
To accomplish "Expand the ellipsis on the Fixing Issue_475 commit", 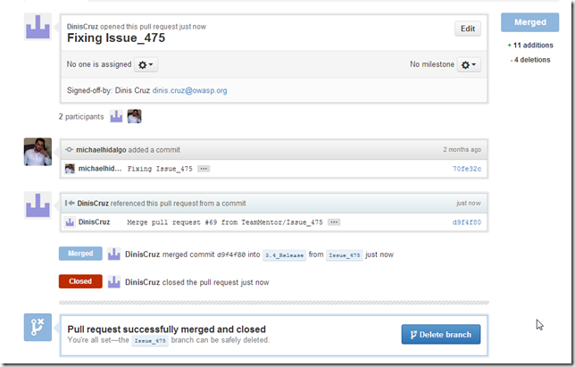I will pyautogui.click(x=204, y=168).
